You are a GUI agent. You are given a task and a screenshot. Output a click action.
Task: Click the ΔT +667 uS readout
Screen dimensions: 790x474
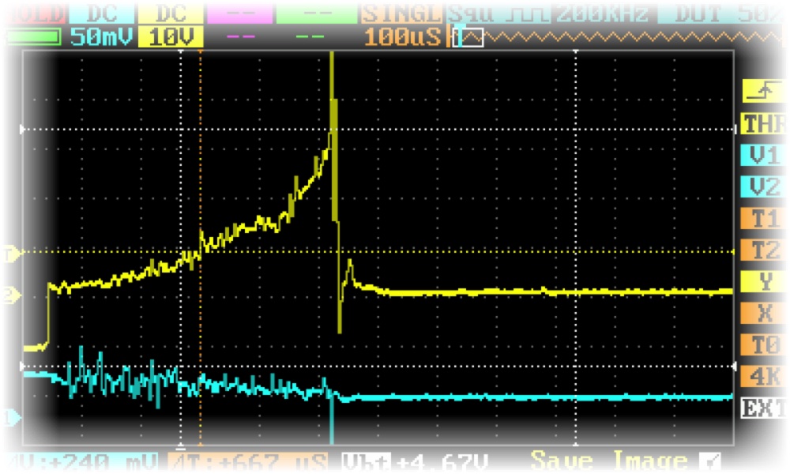tap(248, 461)
